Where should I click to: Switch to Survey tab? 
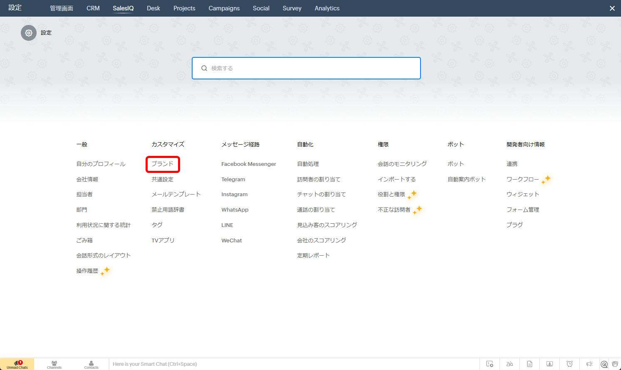pyautogui.click(x=292, y=8)
